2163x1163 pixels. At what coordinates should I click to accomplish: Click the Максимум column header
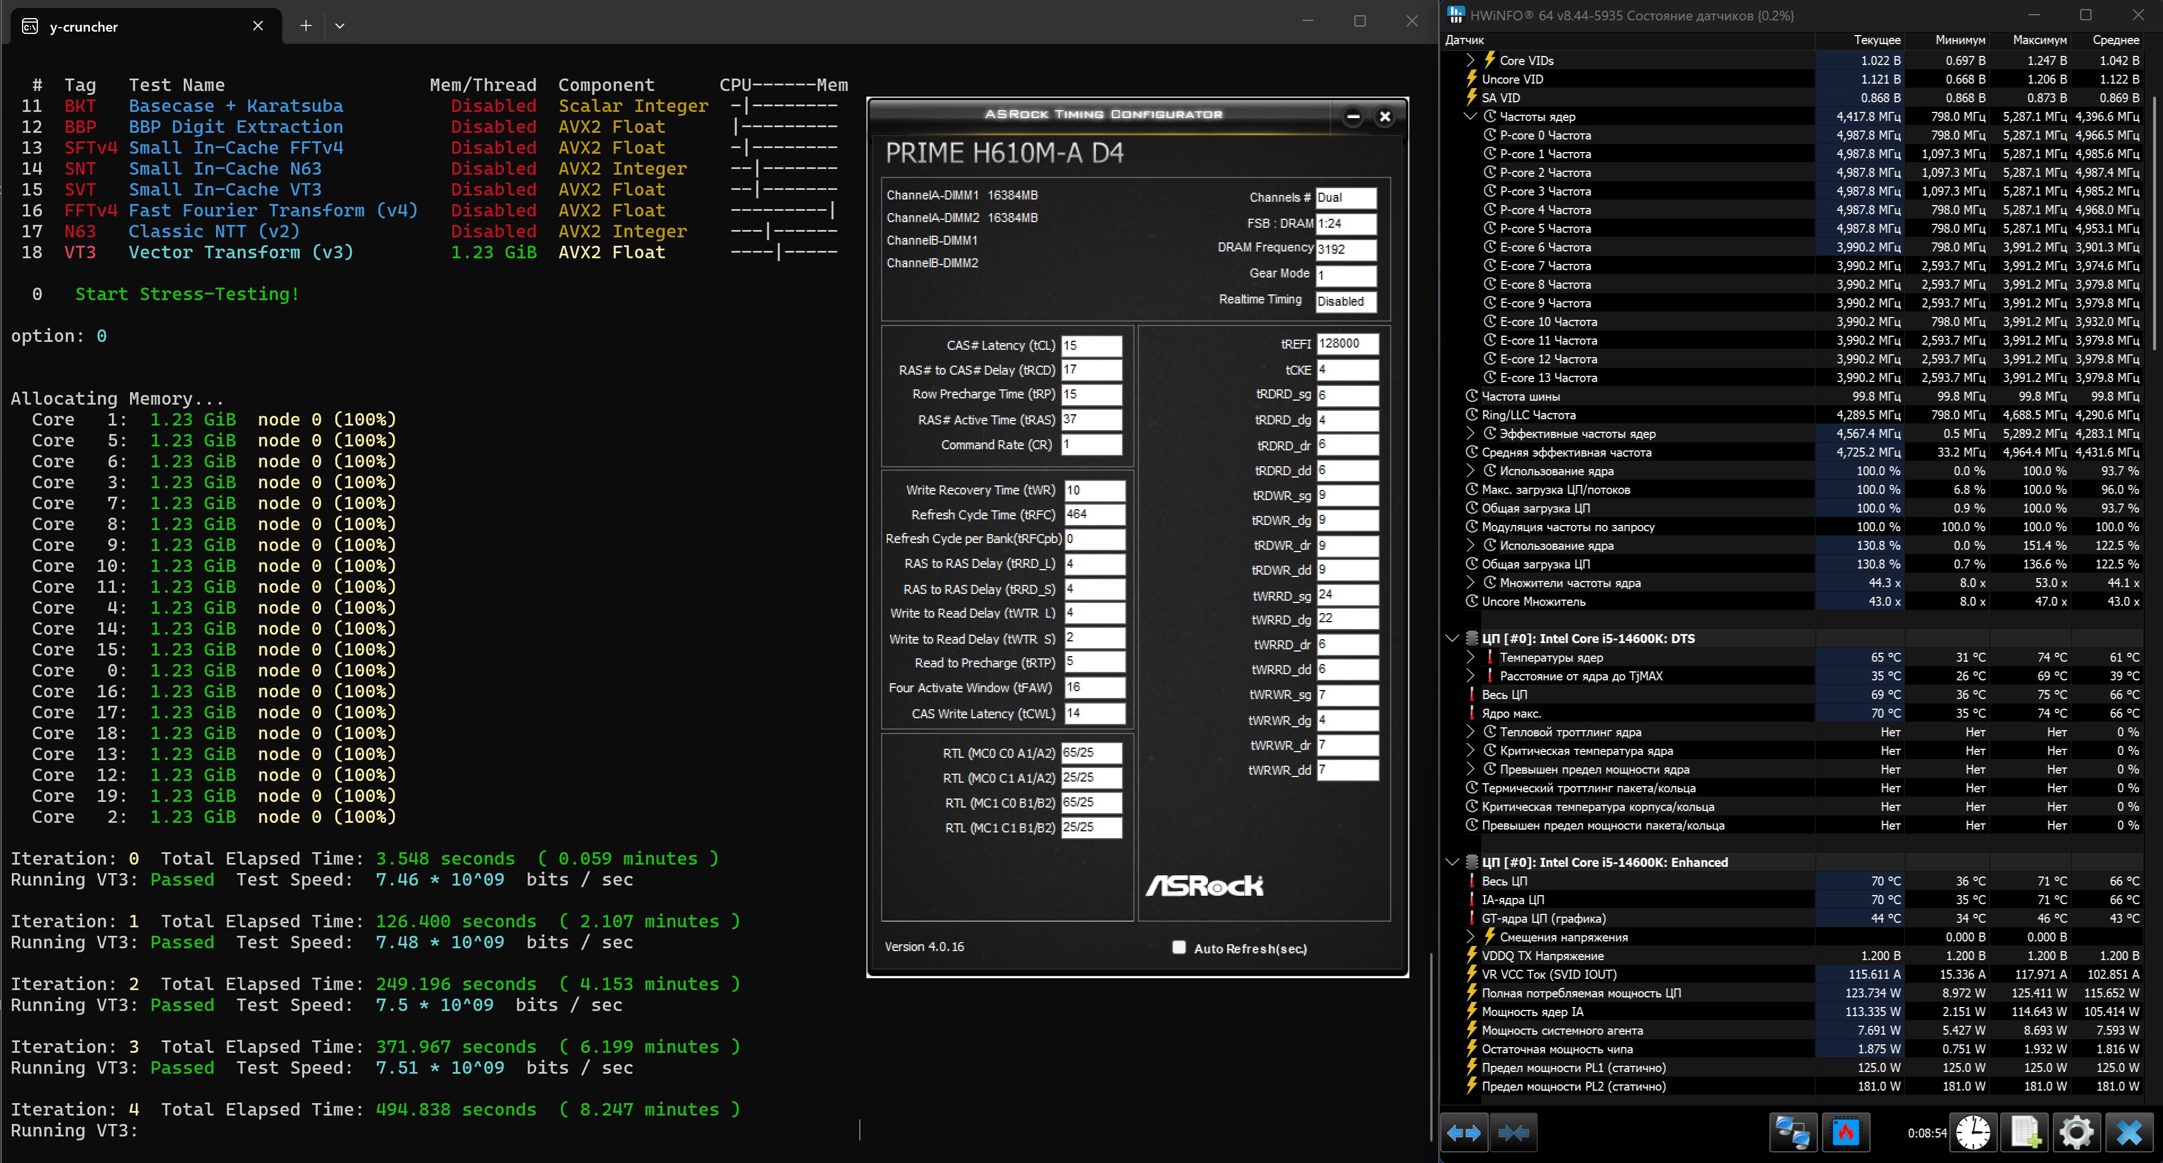pos(2039,40)
